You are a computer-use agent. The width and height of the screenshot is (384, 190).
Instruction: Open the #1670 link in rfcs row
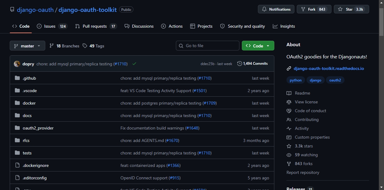click(x=172, y=140)
